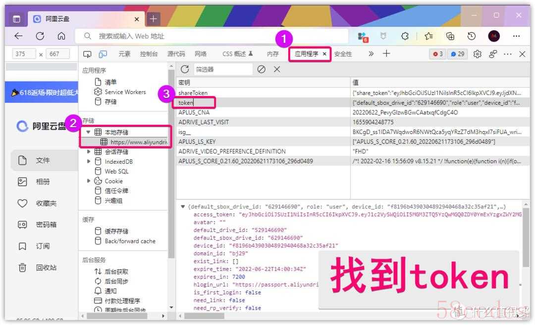Screen dimensions: 535x325
Task: Expand the IndexedDB tree node
Action: click(88, 161)
